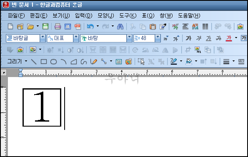Select the curve drawing tool
The height and width of the screenshot is (157, 248).
[83, 62]
